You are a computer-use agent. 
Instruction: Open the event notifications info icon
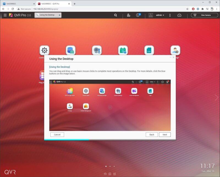click(x=138, y=15)
